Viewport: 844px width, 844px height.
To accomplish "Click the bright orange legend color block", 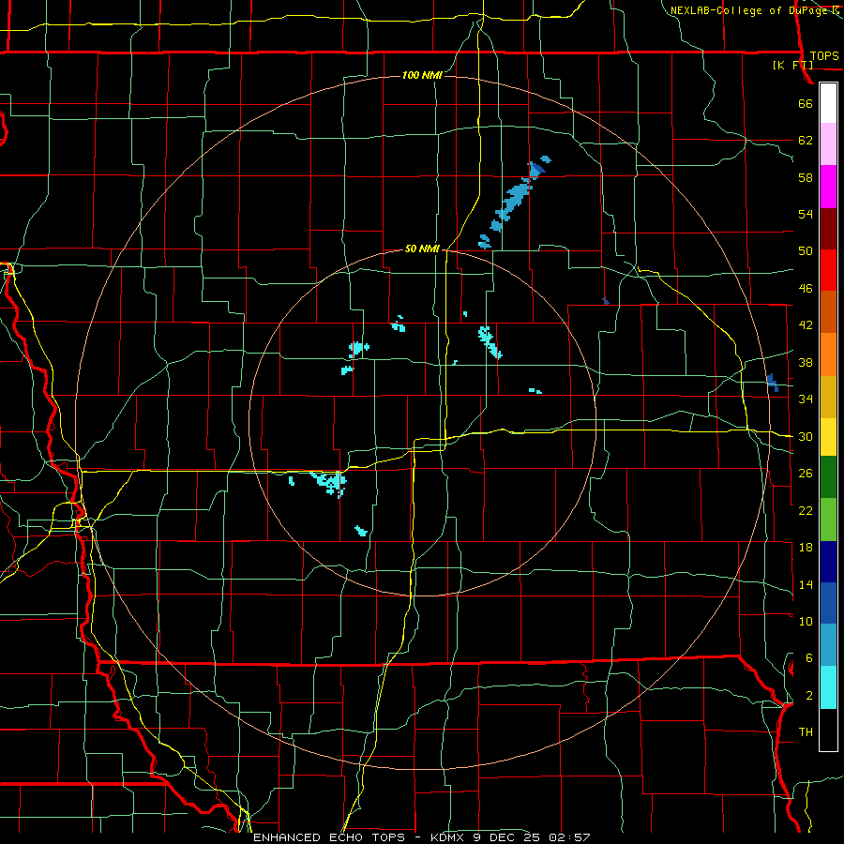I will 828,354.
